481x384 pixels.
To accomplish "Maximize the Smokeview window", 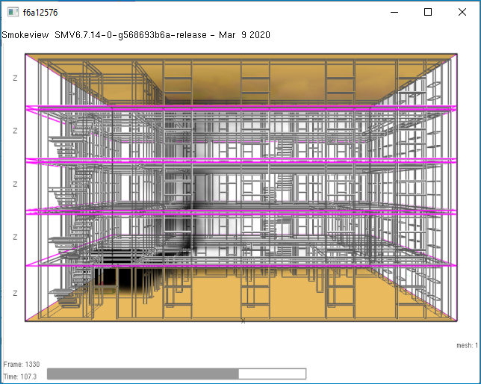I will coord(428,12).
